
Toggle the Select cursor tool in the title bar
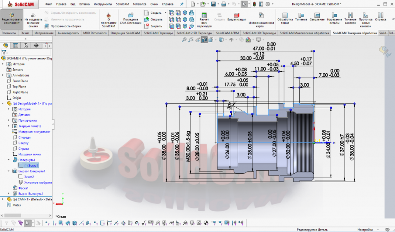click(x=244, y=4)
